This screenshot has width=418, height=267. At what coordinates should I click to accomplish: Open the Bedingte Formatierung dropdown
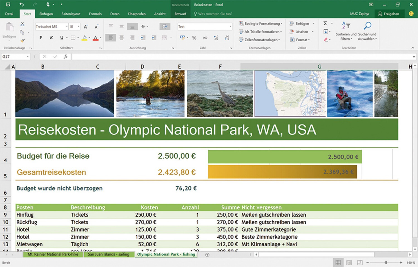pos(260,24)
